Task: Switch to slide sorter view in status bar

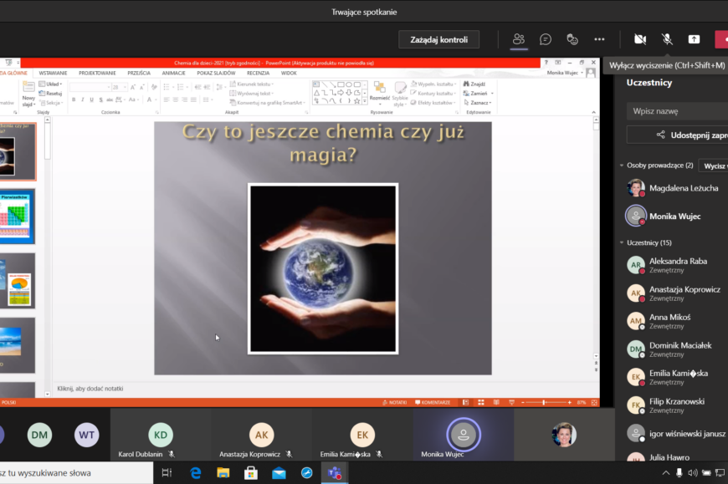Action: click(x=481, y=402)
